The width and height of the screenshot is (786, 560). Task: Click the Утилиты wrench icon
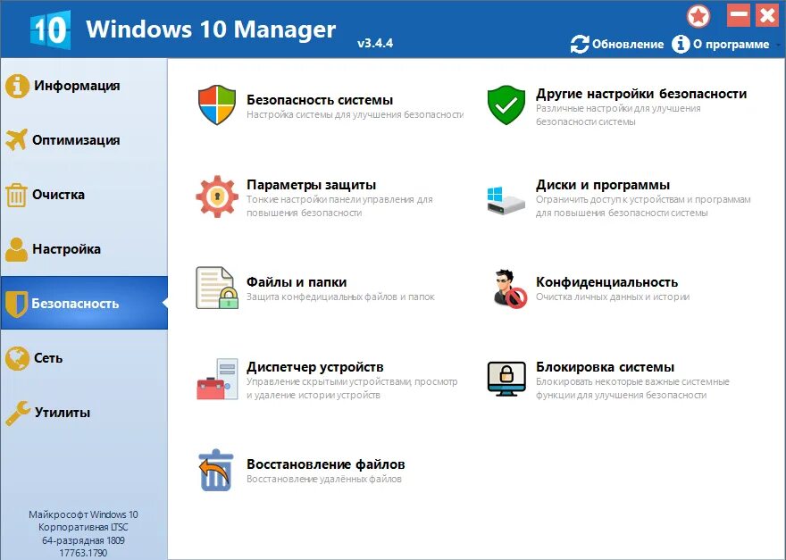coord(18,414)
